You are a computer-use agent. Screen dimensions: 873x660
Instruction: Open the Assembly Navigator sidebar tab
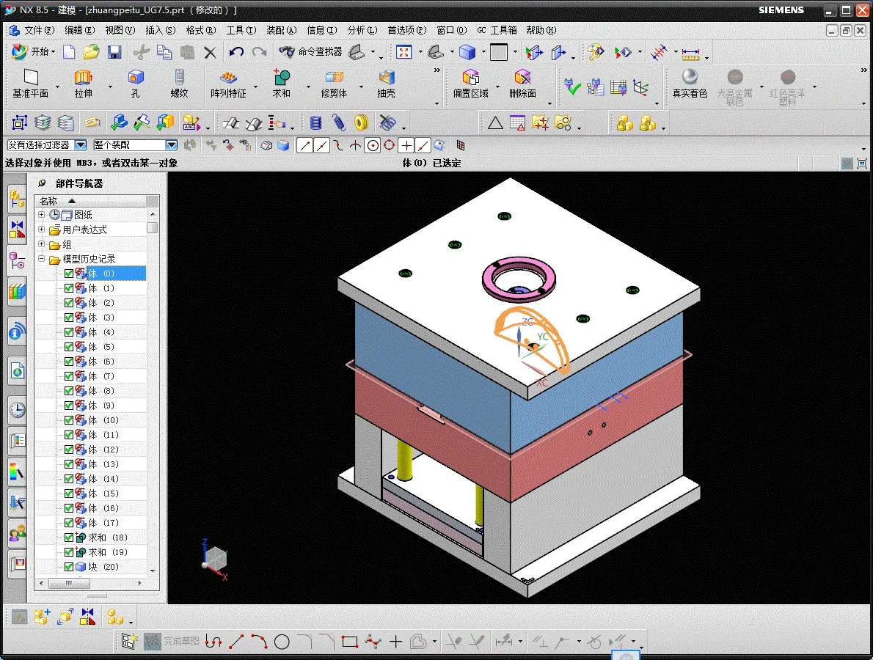[x=18, y=199]
